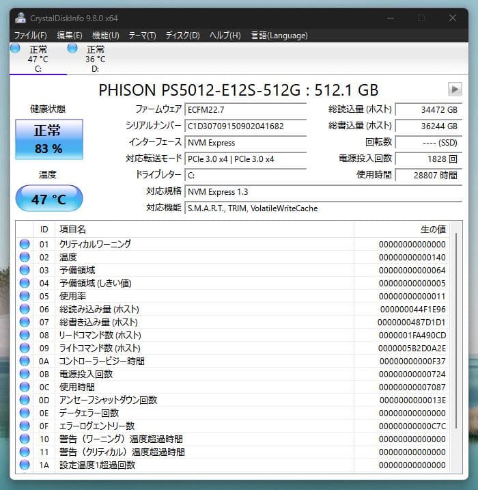Screen dimensions: 478x490
Task: Click the features field S.M.A.R.T., TRIM, VolatileWriteCache
Action: coord(323,208)
